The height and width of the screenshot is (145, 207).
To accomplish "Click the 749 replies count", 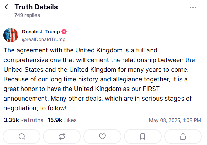I will click(x=27, y=15).
